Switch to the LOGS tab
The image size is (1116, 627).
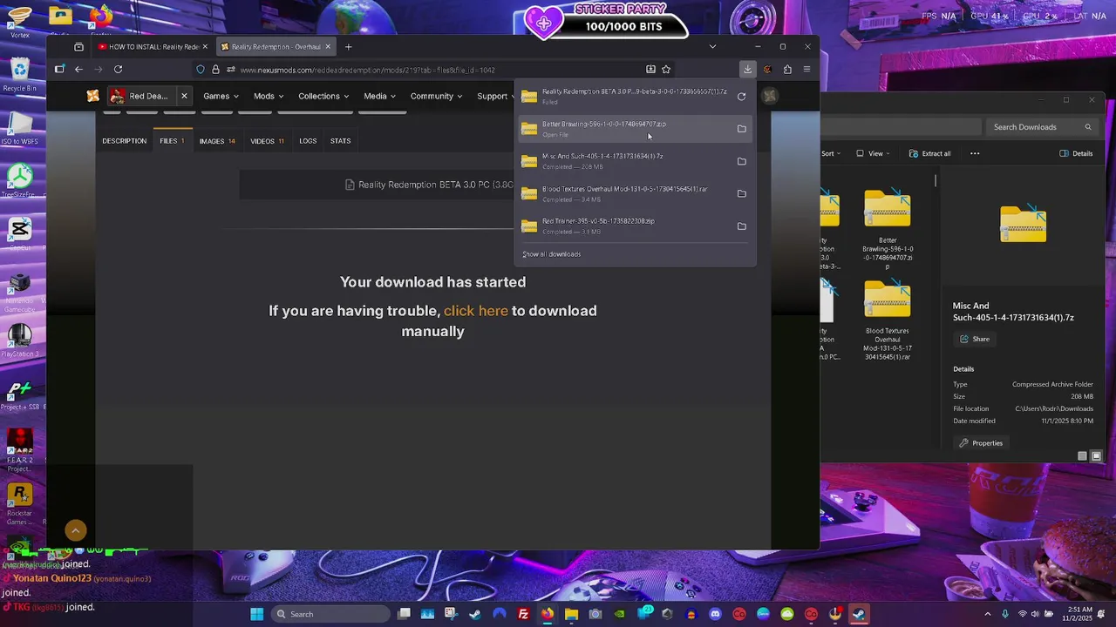[x=308, y=141]
